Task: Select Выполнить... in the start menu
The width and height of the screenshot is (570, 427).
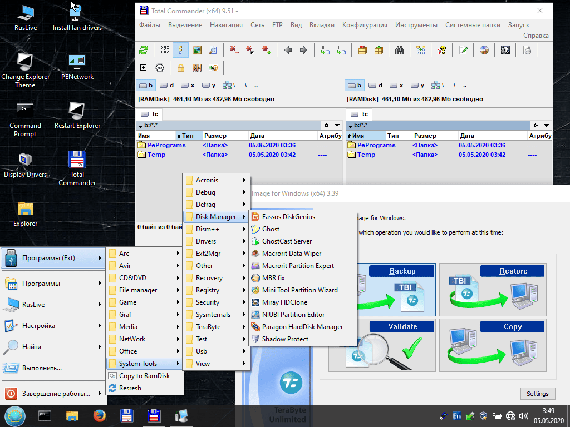Action: click(x=53, y=368)
